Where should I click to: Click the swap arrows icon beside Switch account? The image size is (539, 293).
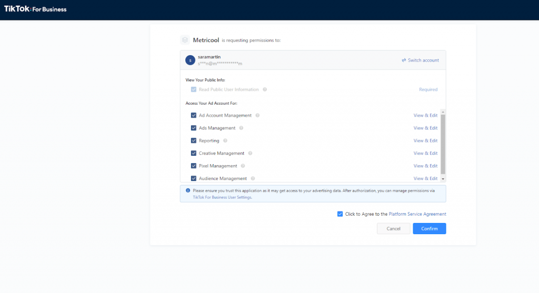(x=404, y=60)
